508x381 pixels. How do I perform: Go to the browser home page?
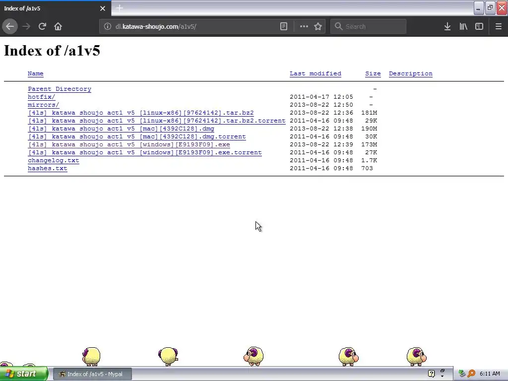[58, 26]
